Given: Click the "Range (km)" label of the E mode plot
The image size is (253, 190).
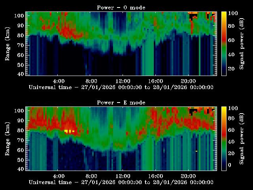Looking at the screenshot, I should coord(8,139).
